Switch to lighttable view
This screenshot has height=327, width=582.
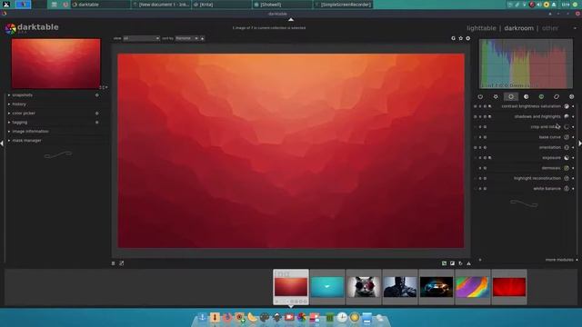tap(481, 28)
